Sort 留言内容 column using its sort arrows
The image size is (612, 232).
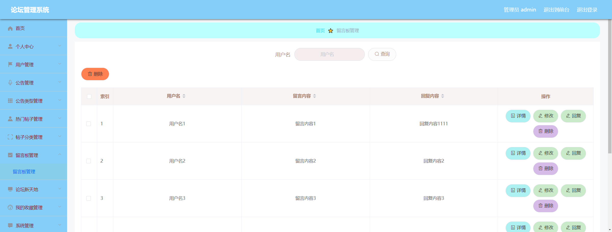[x=315, y=96]
